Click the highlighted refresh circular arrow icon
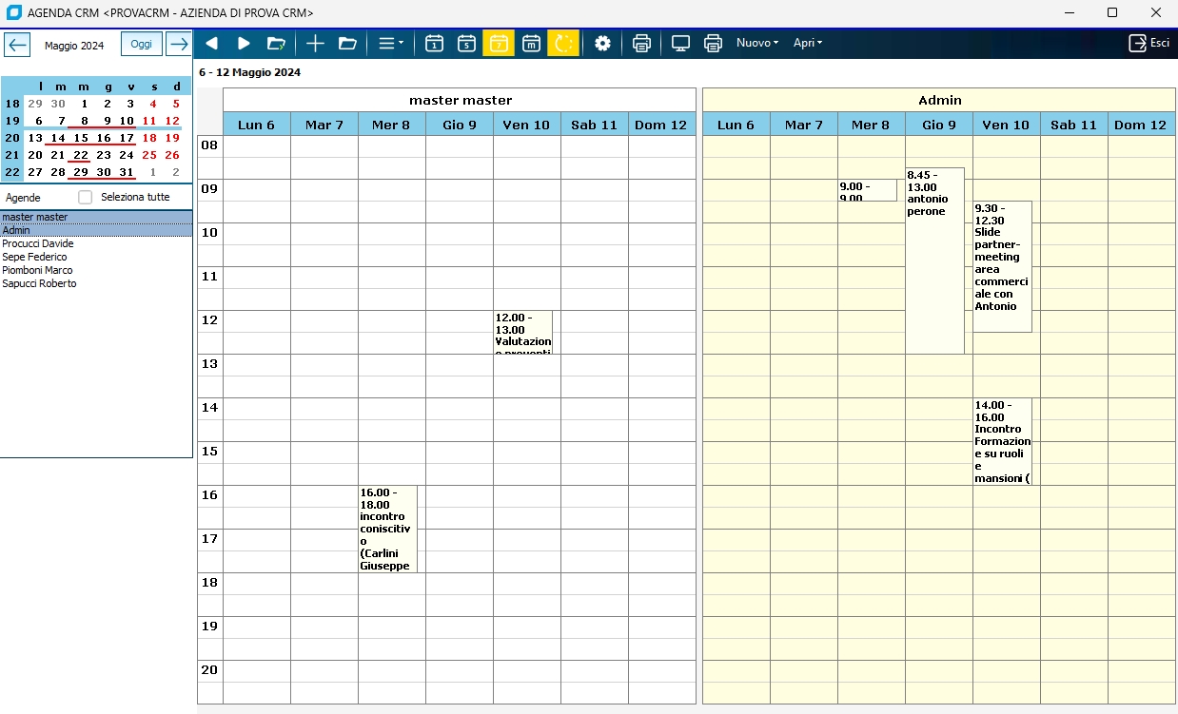This screenshot has width=1178, height=714. [563, 43]
